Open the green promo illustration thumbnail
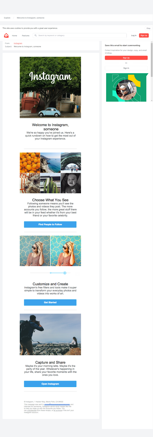The width and height of the screenshot is (153, 437). coord(127,87)
